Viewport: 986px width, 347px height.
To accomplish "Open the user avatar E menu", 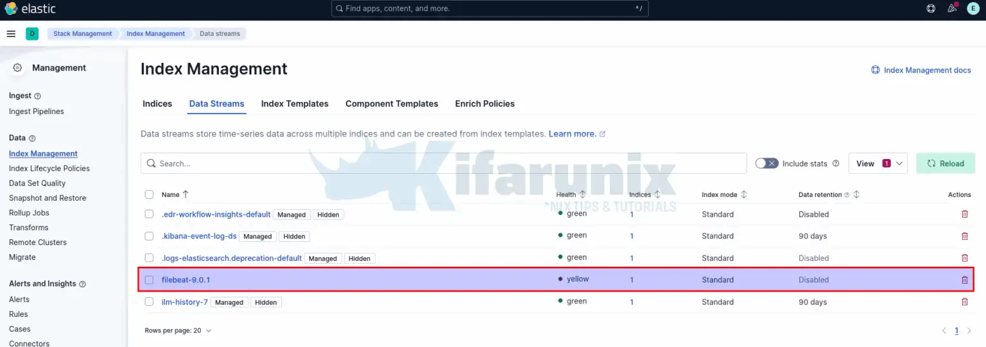I will (x=973, y=8).
